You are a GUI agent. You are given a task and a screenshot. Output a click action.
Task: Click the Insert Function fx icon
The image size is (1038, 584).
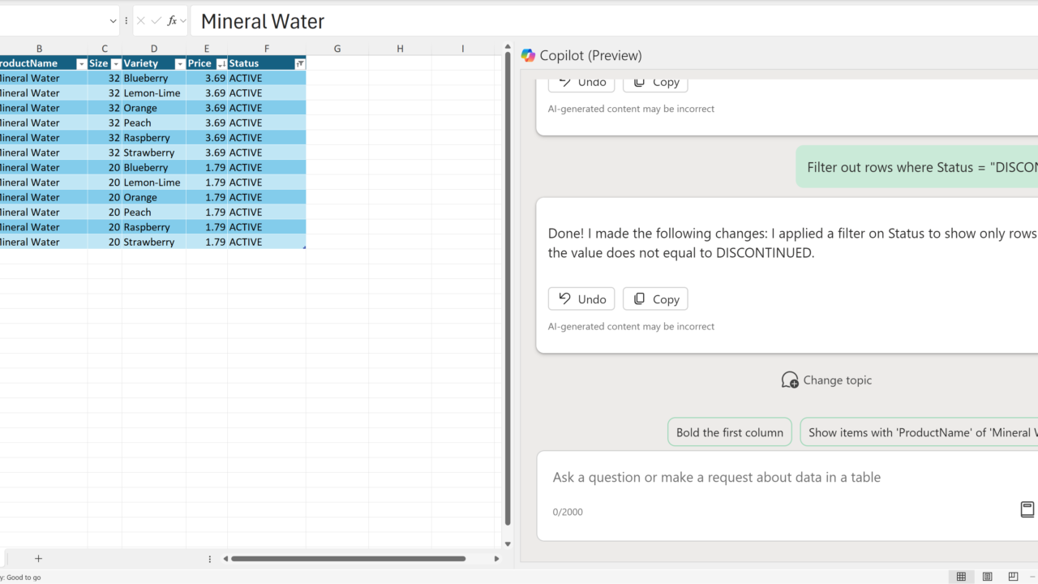tap(172, 21)
